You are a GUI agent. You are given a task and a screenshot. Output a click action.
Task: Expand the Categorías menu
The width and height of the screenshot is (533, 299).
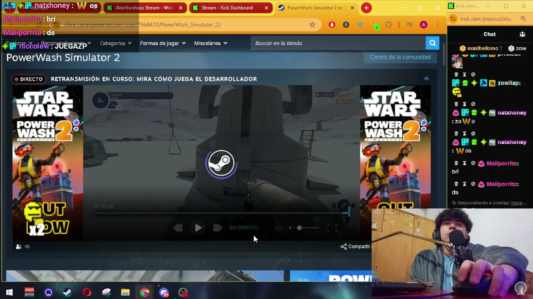tap(115, 43)
